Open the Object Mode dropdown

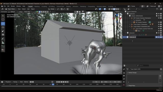click(11, 9)
